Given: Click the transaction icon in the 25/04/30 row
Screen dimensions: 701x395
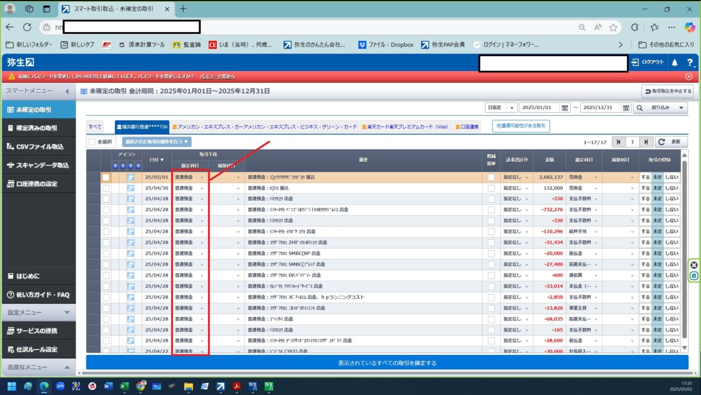Looking at the screenshot, I should [x=131, y=188].
